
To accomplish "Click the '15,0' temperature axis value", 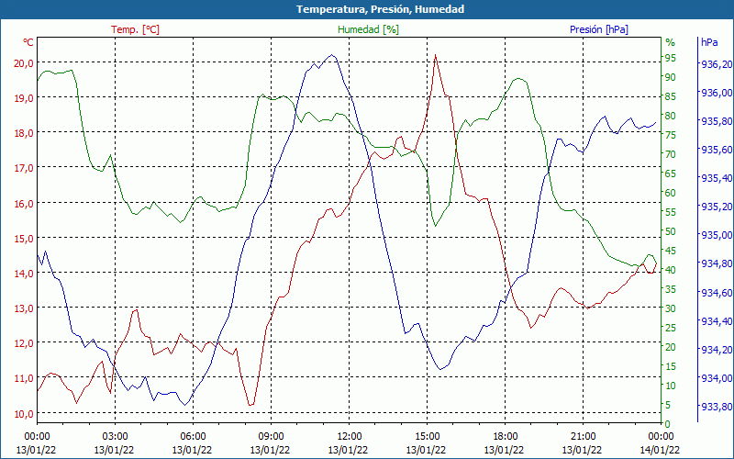I will (x=24, y=239).
